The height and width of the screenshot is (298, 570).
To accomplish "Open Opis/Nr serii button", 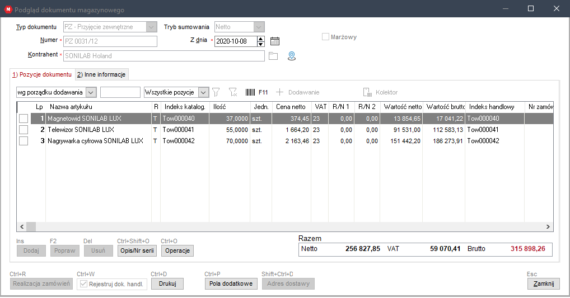I will point(137,251).
